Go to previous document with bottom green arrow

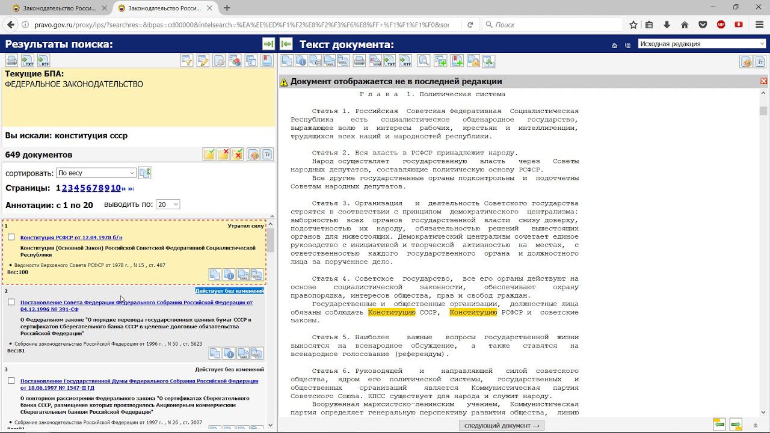(x=719, y=425)
